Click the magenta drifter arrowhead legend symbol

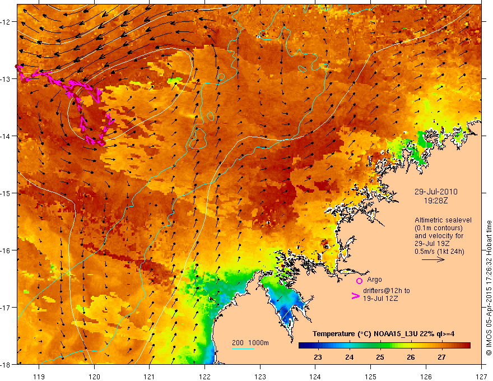point(355,296)
